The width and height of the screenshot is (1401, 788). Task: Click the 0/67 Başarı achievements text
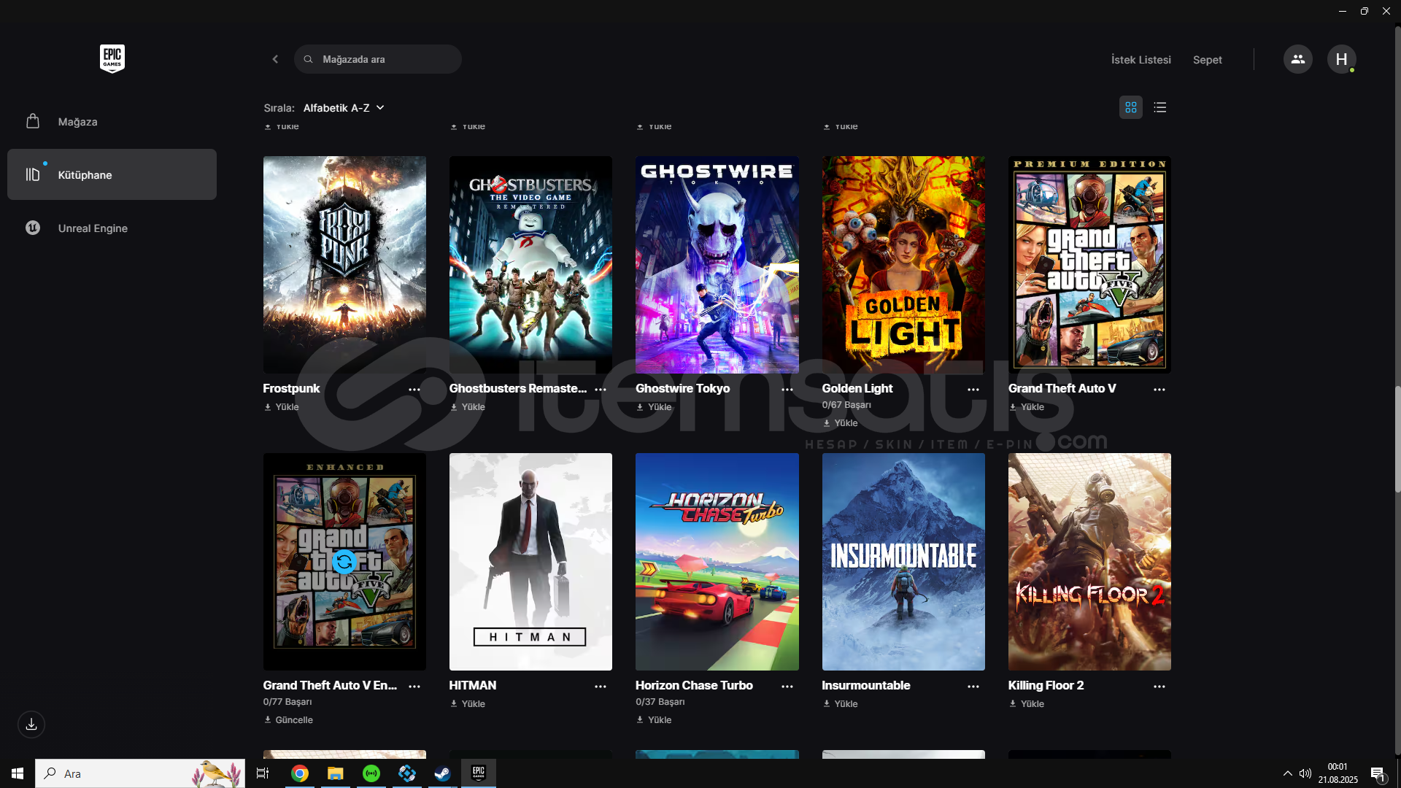(846, 405)
